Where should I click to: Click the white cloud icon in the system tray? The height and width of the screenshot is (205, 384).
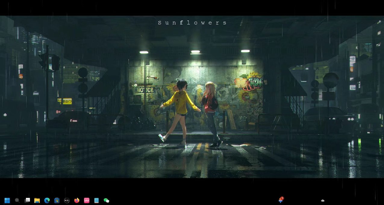tap(323, 200)
